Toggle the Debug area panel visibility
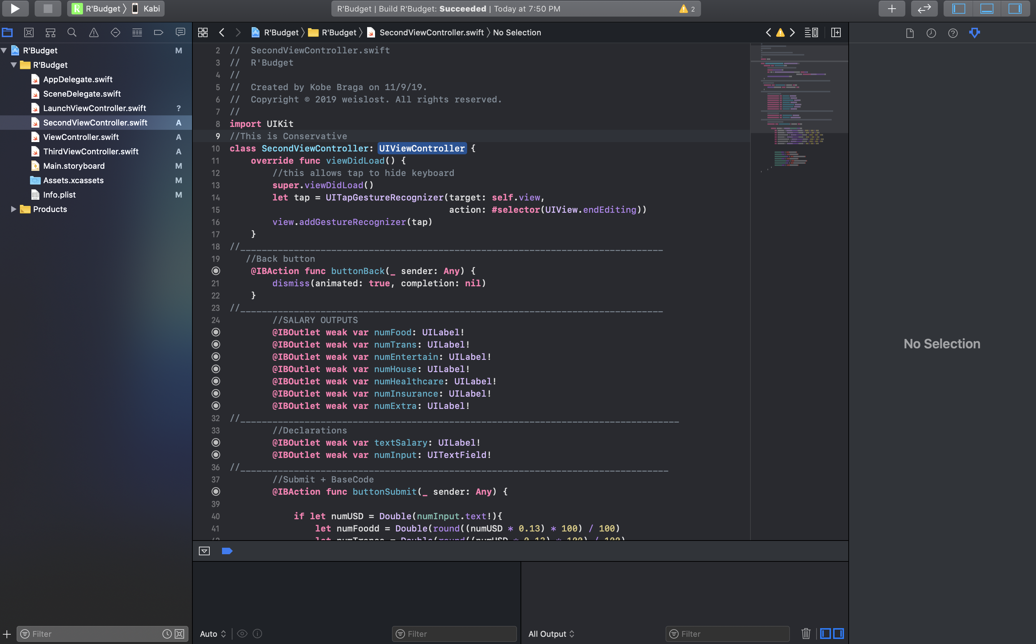Viewport: 1036px width, 644px height. 987,9
